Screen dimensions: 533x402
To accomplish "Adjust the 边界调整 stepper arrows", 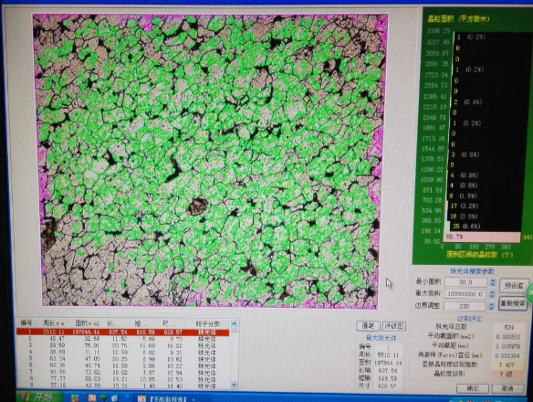I will click(x=492, y=306).
